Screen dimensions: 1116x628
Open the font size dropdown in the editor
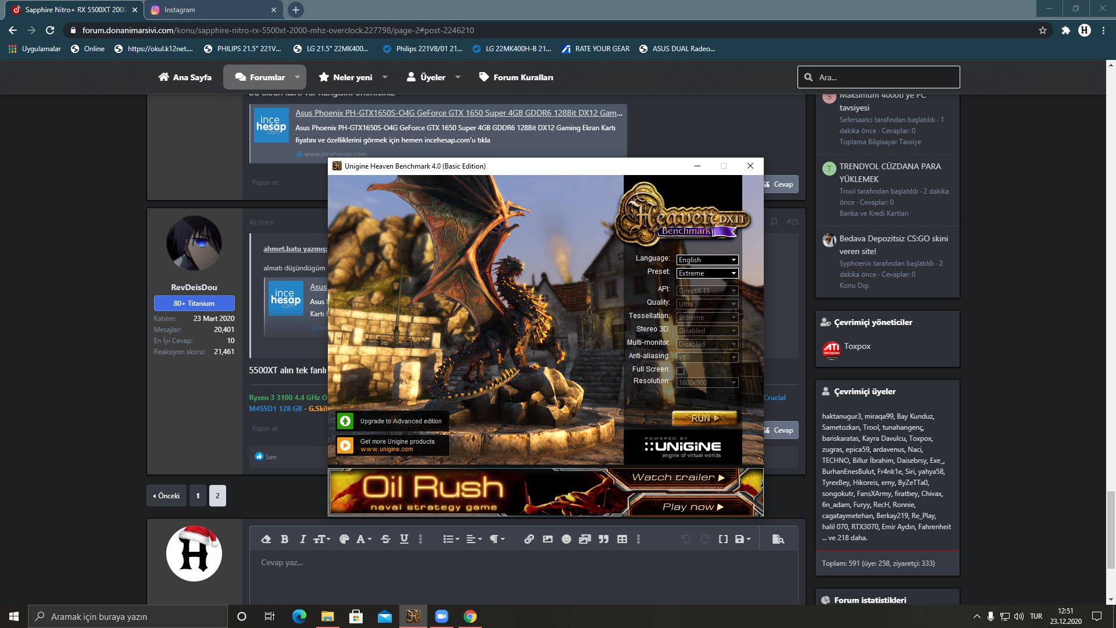pyautogui.click(x=321, y=539)
